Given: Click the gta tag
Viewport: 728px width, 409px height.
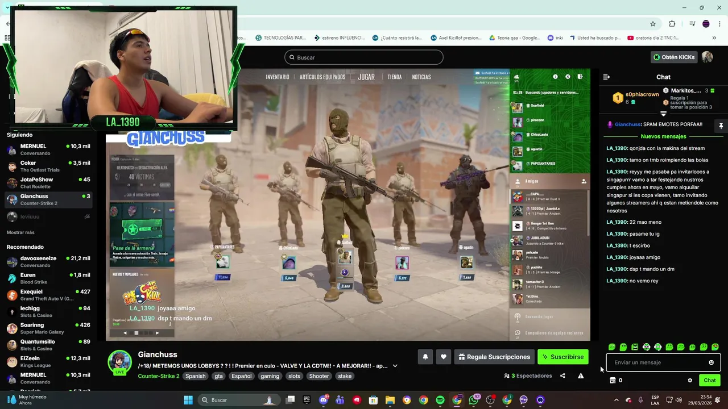Looking at the screenshot, I should (x=219, y=376).
